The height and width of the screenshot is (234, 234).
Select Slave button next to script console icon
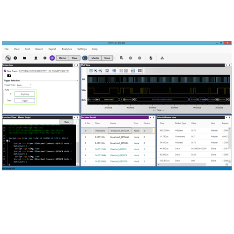[107, 58]
